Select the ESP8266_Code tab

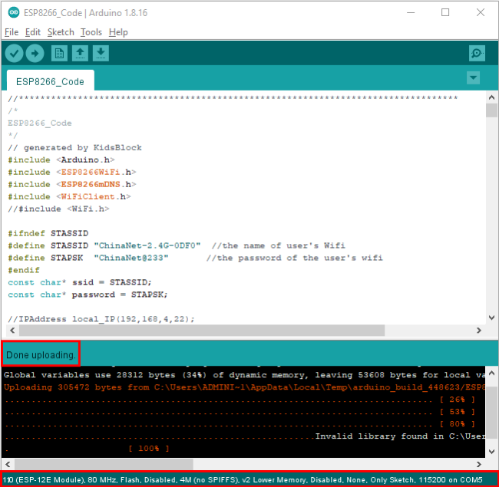tap(50, 81)
